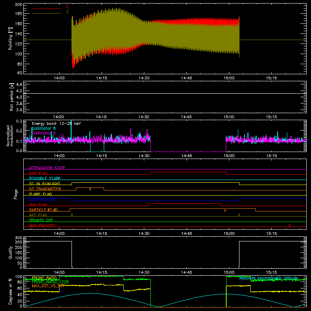Select the red 'X' legend letter

tap(67, 7)
